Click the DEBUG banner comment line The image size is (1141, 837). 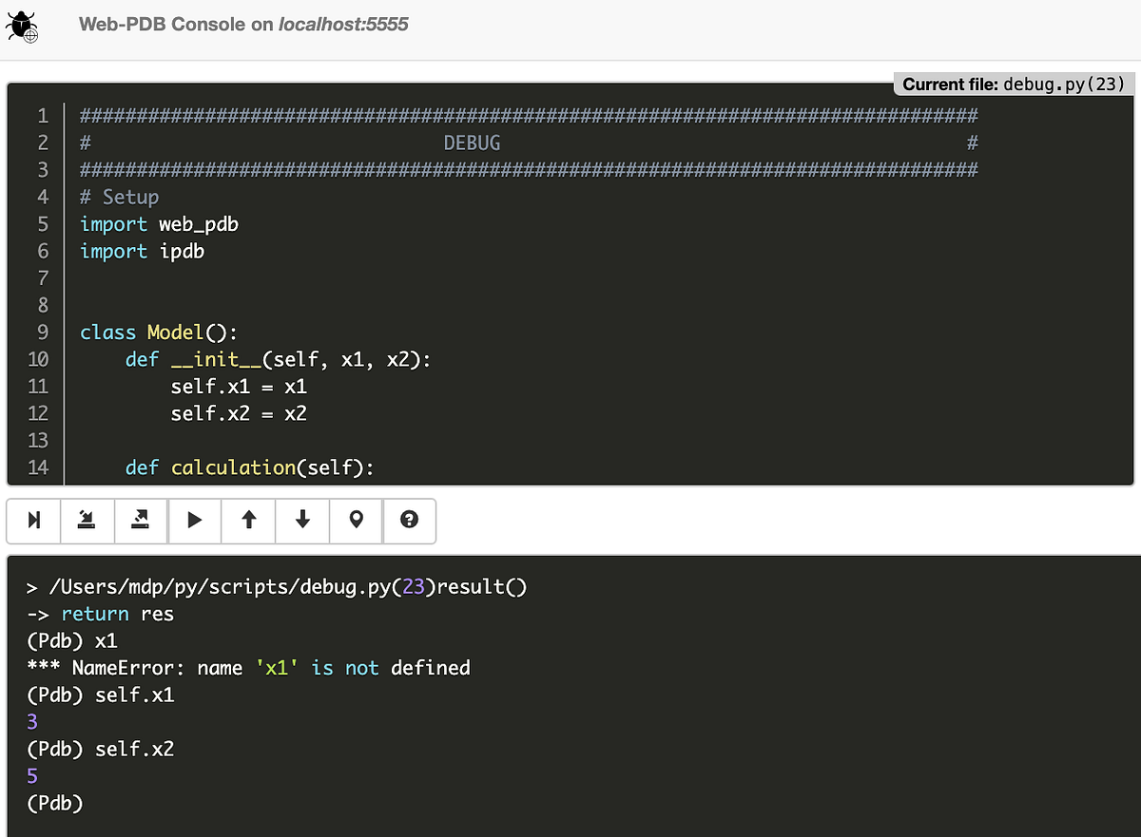(473, 143)
